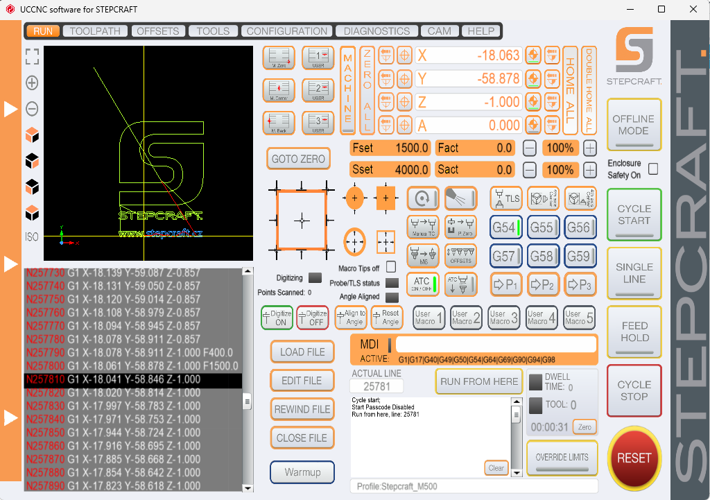
Task: Click the M.Center move icon button
Action: [279, 90]
